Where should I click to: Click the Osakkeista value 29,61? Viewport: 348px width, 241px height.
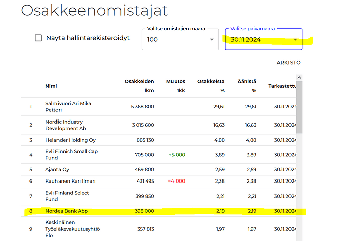pyautogui.click(x=219, y=107)
